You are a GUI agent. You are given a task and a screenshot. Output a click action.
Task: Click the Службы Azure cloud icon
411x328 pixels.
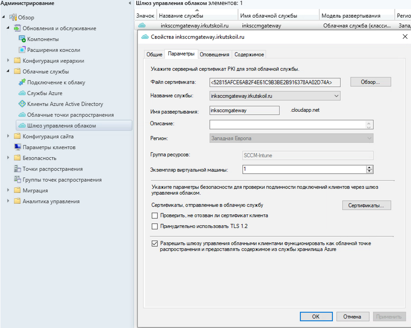(x=22, y=93)
